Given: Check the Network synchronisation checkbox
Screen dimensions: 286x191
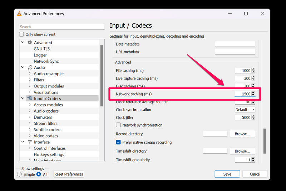Looking at the screenshot, I should [118, 125].
